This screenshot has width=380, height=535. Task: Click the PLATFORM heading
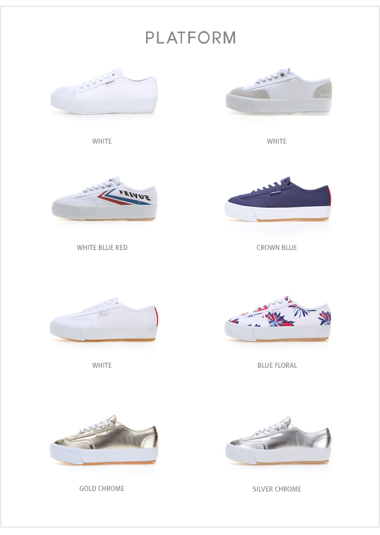(191, 37)
